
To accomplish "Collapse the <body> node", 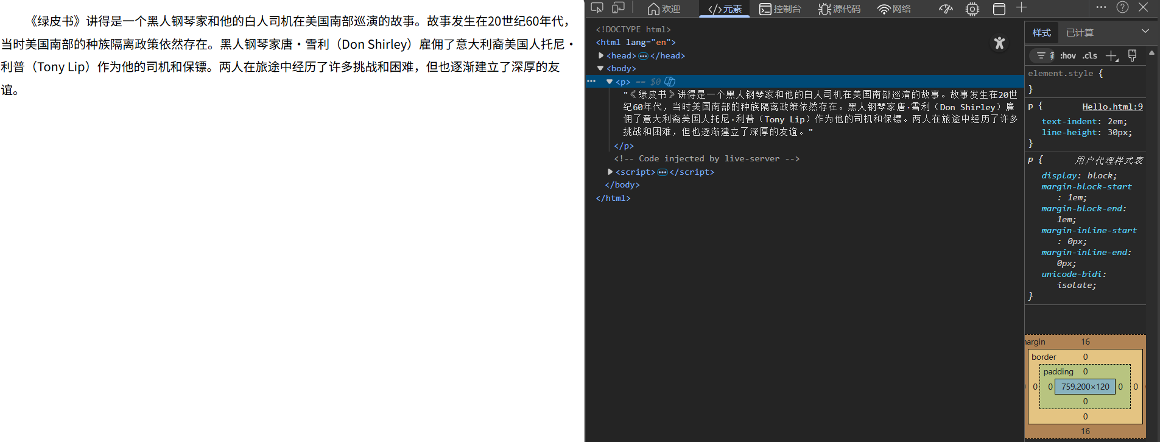I will pyautogui.click(x=600, y=68).
